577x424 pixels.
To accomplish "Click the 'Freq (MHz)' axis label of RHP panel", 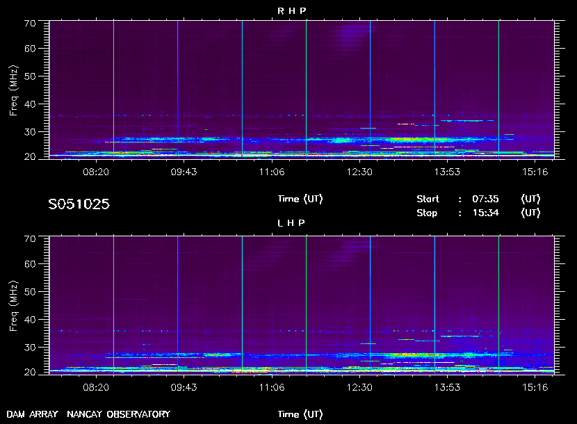I will [14, 90].
